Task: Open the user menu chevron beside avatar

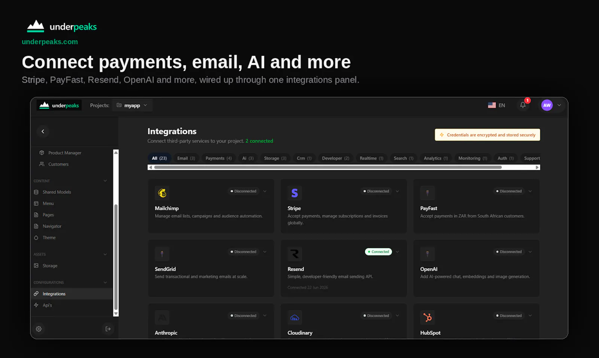Action: coord(559,105)
